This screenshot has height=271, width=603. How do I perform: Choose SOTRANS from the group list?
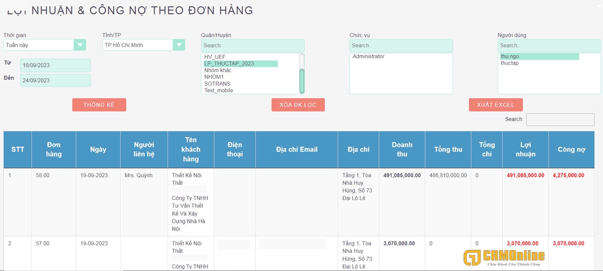217,84
